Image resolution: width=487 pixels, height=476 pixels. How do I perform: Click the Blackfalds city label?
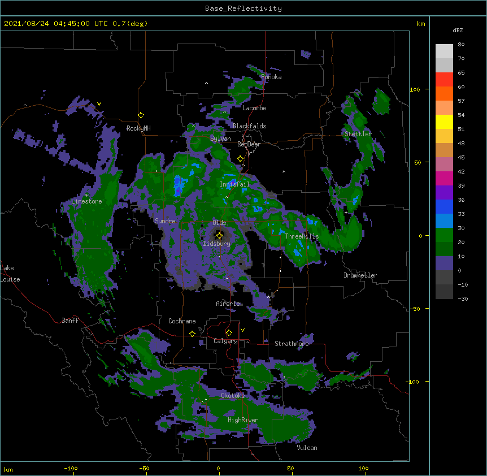[249, 126]
